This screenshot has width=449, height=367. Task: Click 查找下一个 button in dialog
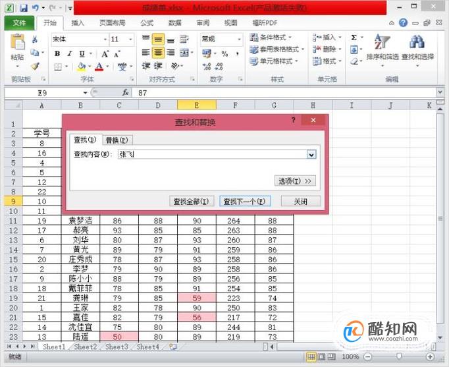[x=245, y=202]
